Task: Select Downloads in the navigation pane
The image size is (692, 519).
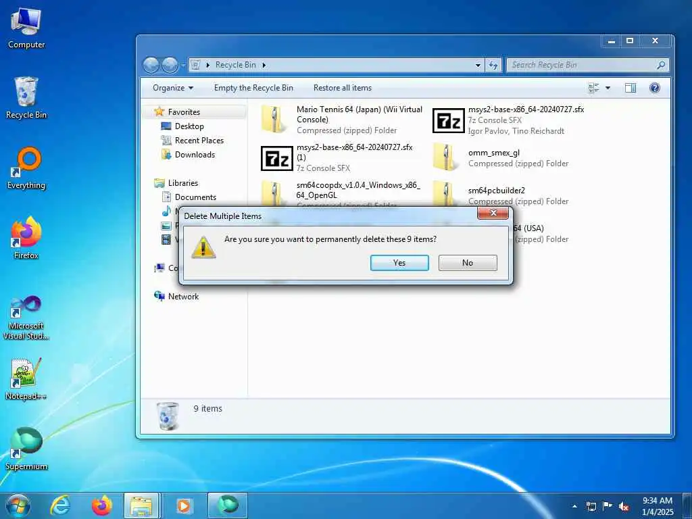Action: [195, 155]
